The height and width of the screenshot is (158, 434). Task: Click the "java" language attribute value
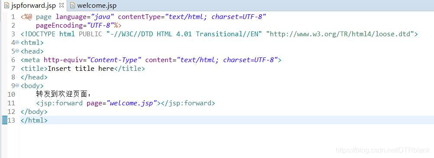click(x=102, y=17)
